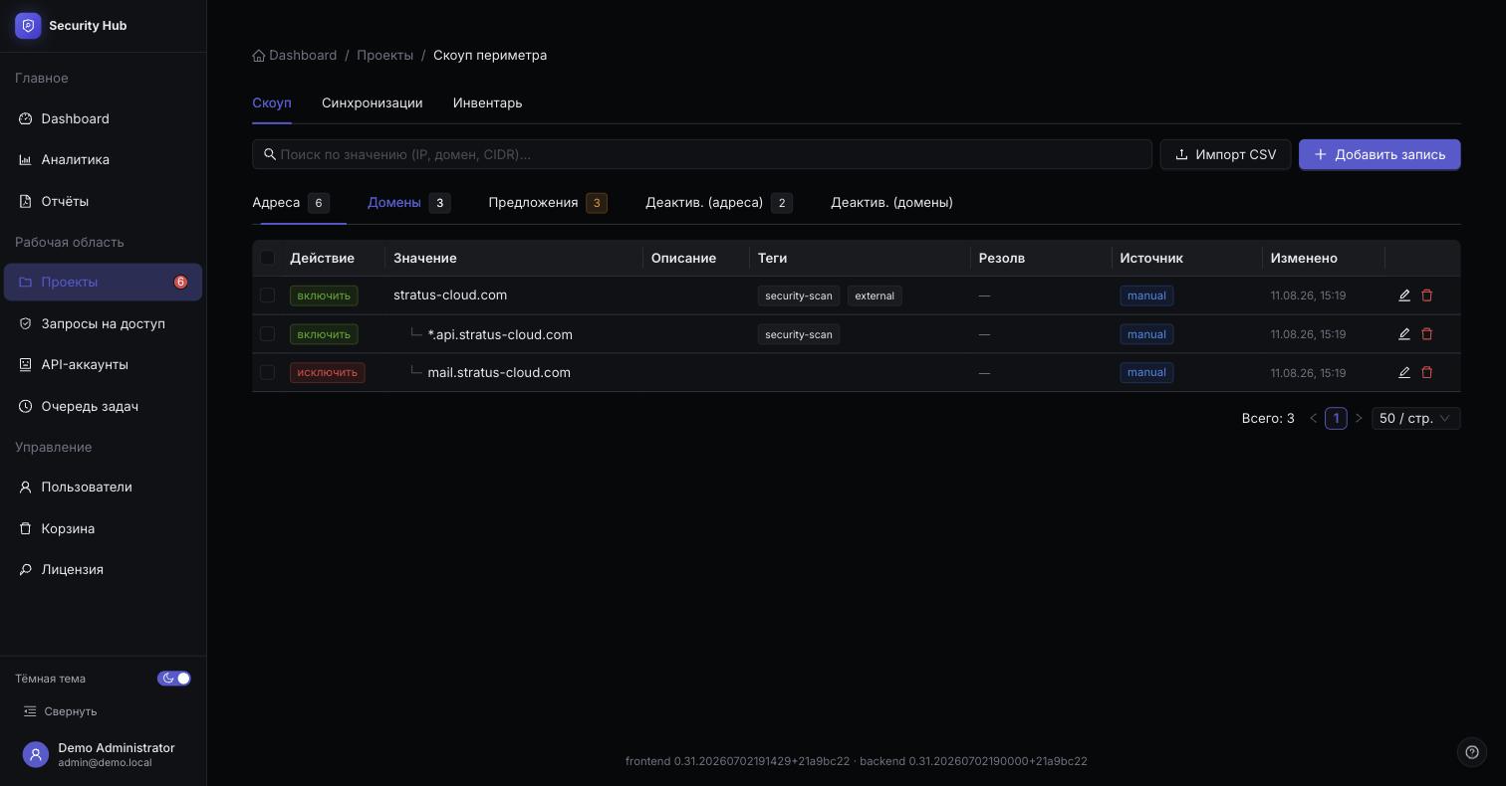Open Пользователи in the sidebar
Image resolution: width=1506 pixels, height=786 pixels.
coord(103,487)
